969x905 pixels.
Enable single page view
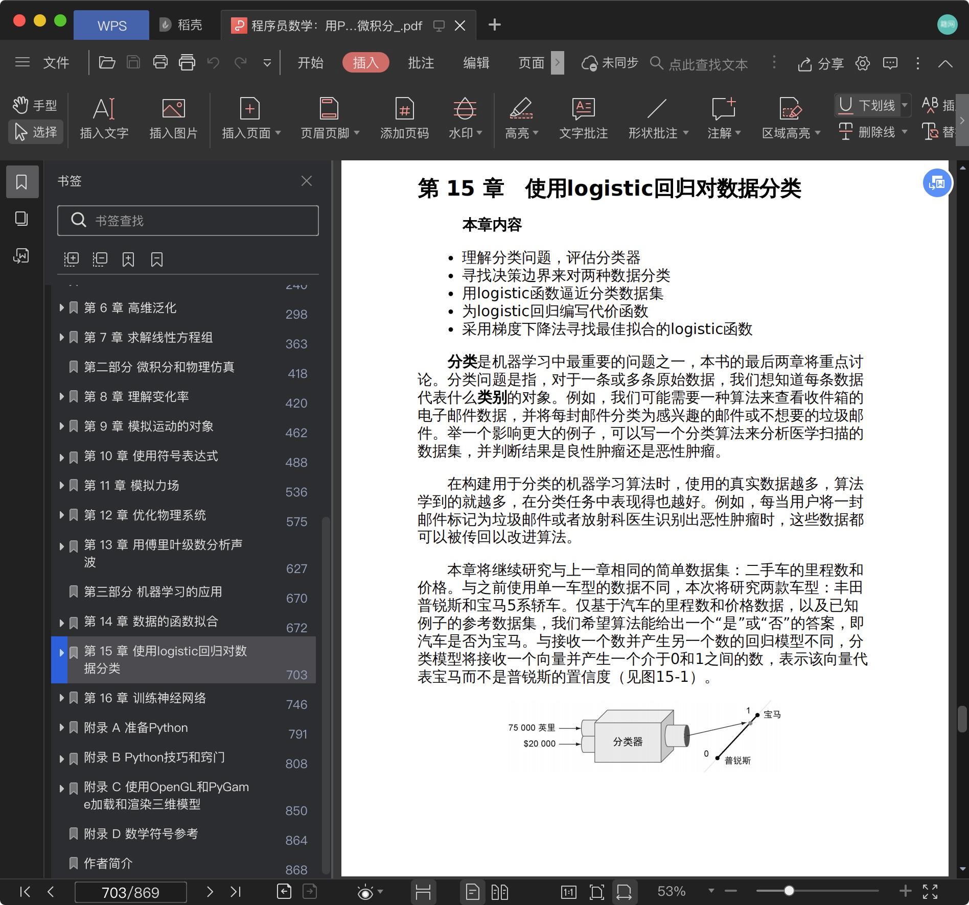click(x=472, y=892)
